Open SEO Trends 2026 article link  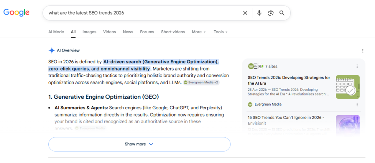point(289,80)
